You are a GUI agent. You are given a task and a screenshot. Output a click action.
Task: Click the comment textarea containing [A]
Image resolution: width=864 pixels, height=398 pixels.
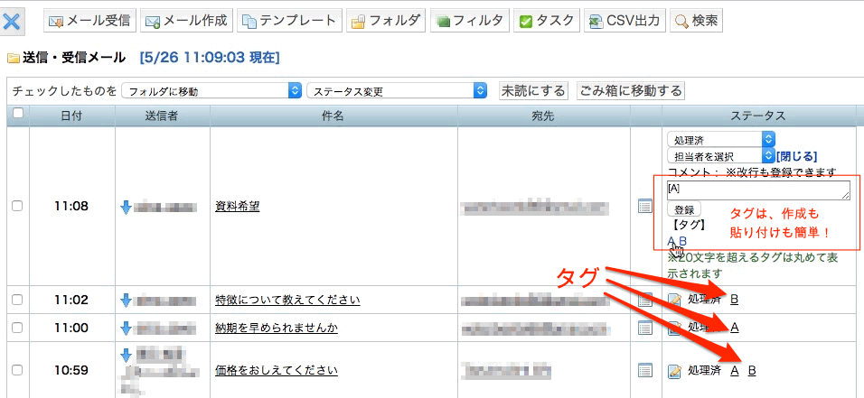(x=758, y=190)
